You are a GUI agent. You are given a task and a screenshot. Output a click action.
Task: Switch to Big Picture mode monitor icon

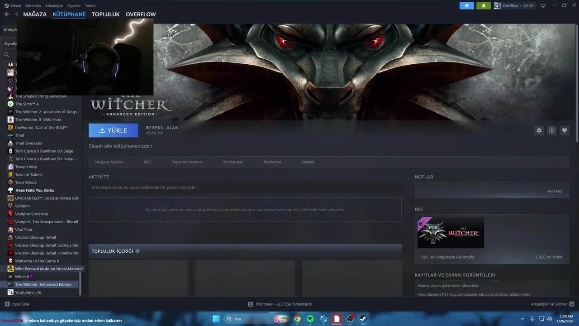(543, 5)
